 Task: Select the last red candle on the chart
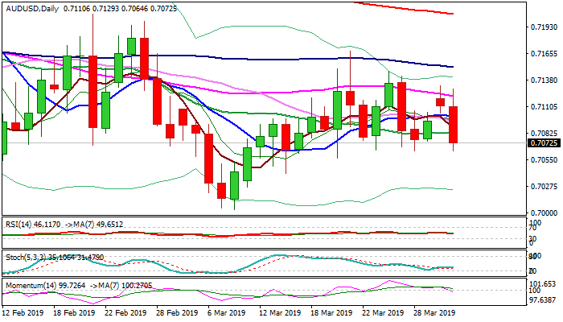[454, 125]
